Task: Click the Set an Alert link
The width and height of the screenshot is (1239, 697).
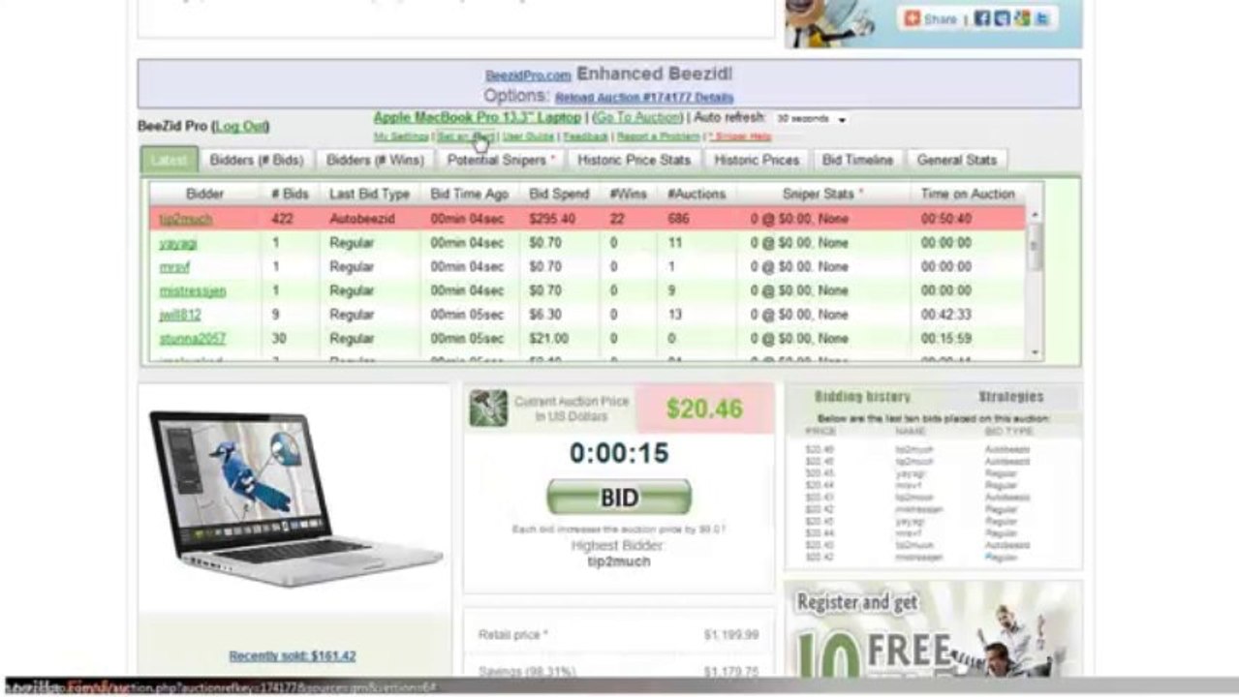Action: 465,136
